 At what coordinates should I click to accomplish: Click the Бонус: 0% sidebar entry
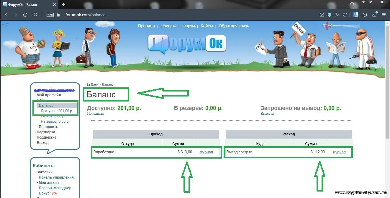(47, 193)
